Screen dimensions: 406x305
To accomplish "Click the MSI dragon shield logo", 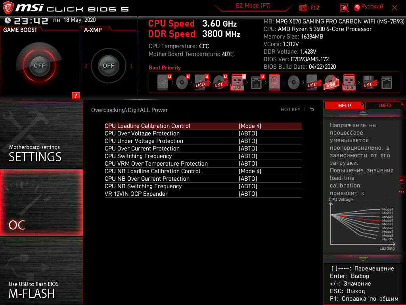I will click(8, 8).
